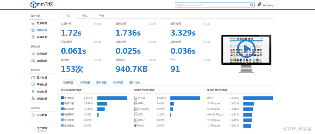Open the kevintang user dropdown

click(269, 5)
